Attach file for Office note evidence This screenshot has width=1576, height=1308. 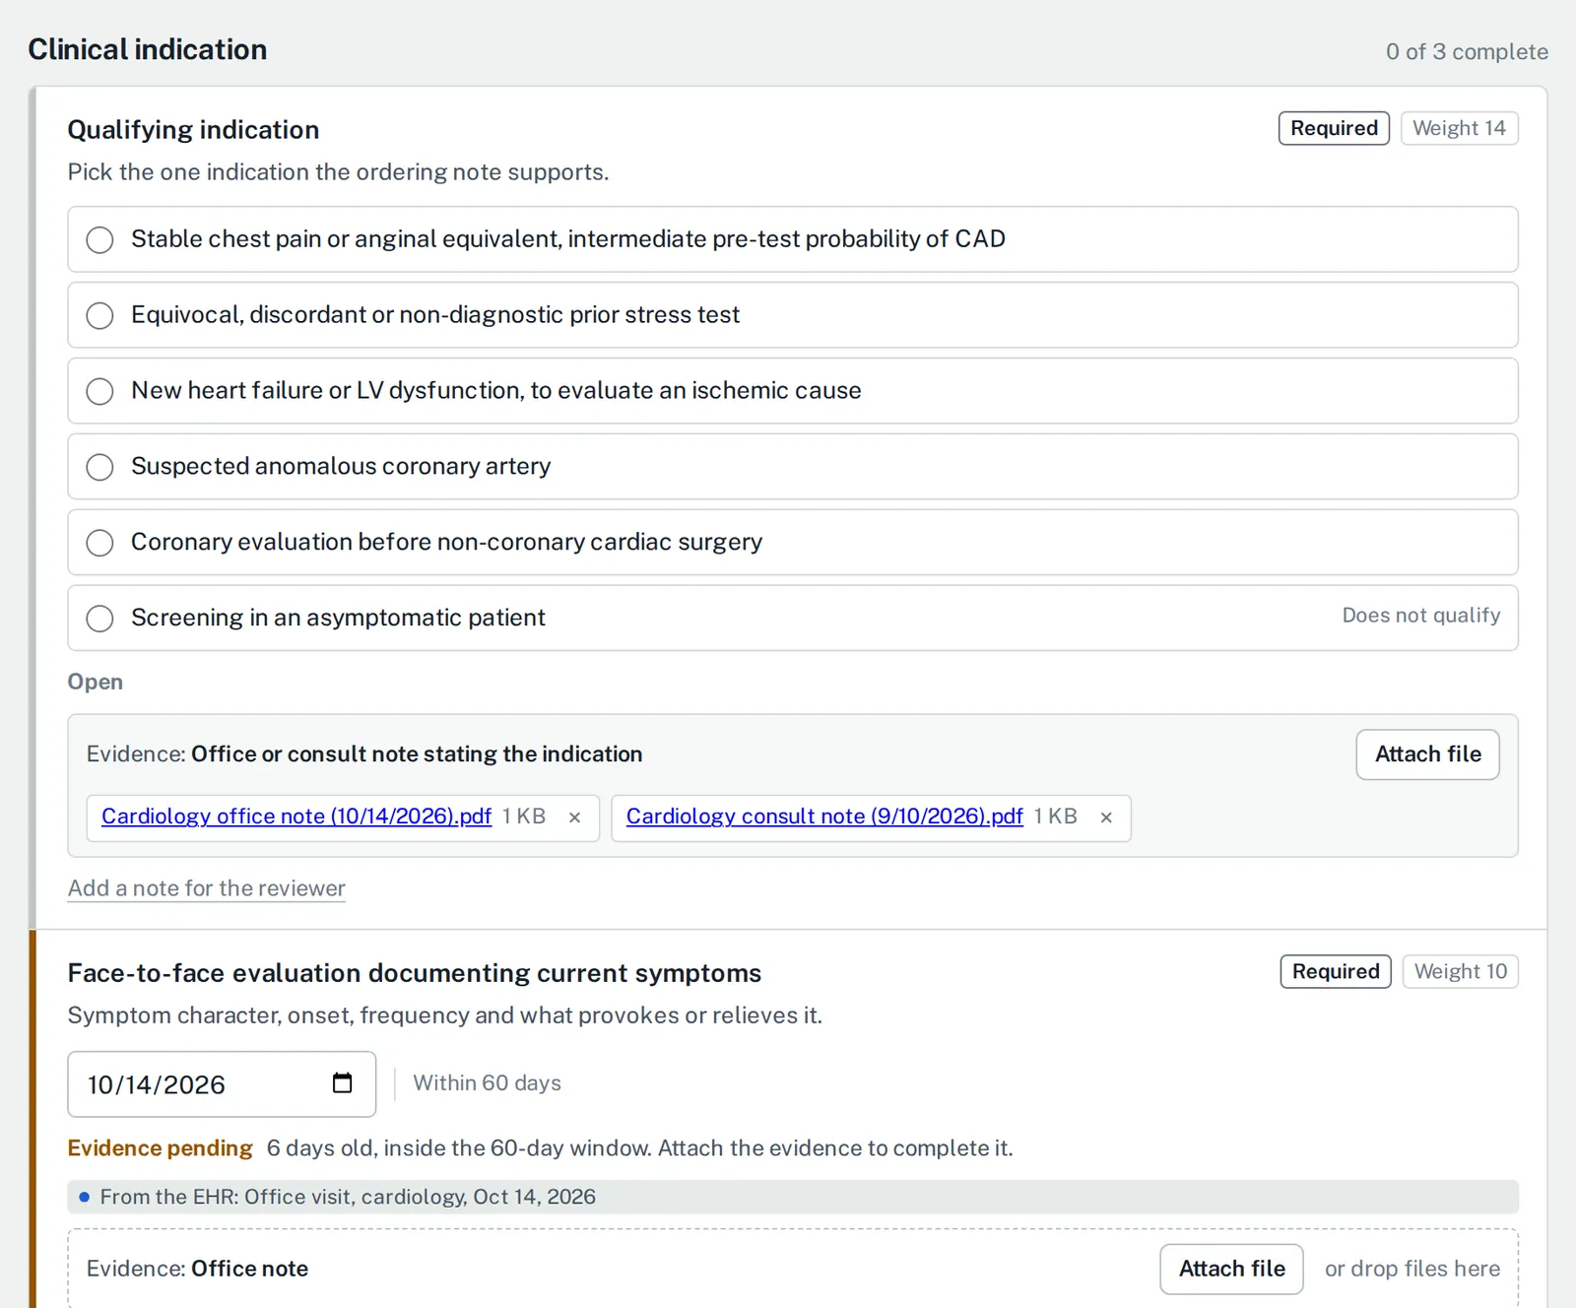pos(1231,1269)
